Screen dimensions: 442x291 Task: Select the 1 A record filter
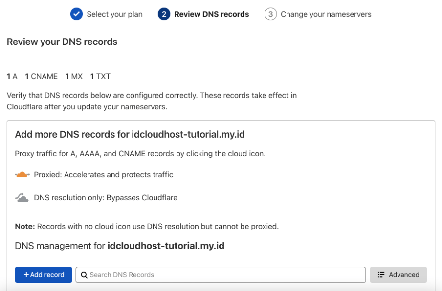[x=11, y=76]
